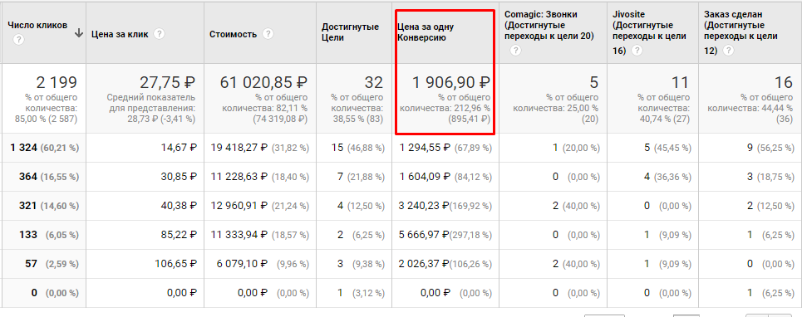Click help icon next to Цена за клик
The image size is (802, 317).
[160, 34]
